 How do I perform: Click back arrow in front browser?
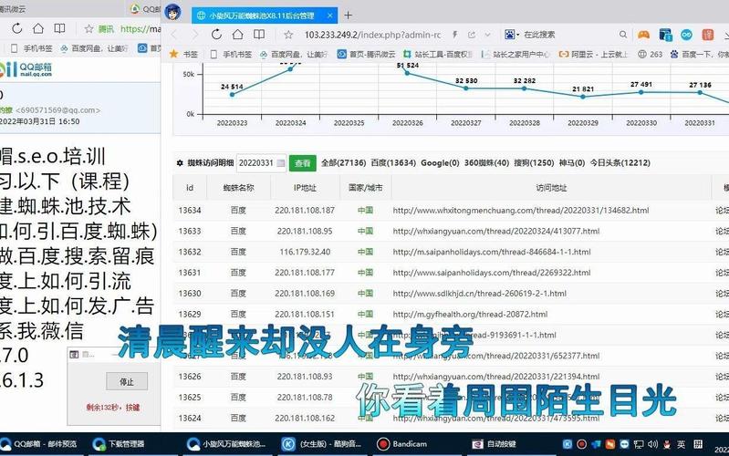tap(174, 35)
